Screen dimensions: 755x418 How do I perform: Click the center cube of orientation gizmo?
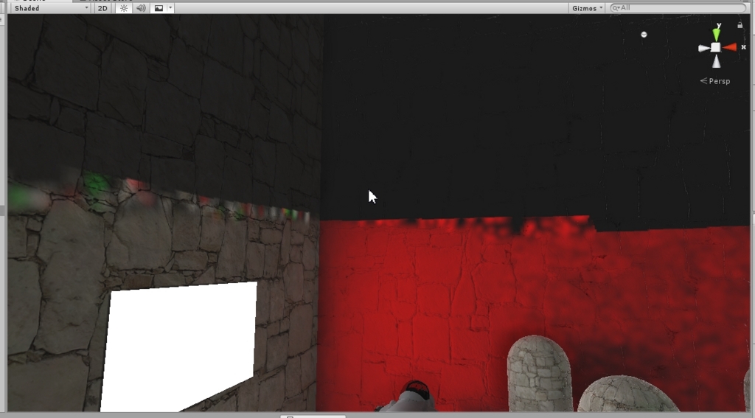click(x=715, y=47)
